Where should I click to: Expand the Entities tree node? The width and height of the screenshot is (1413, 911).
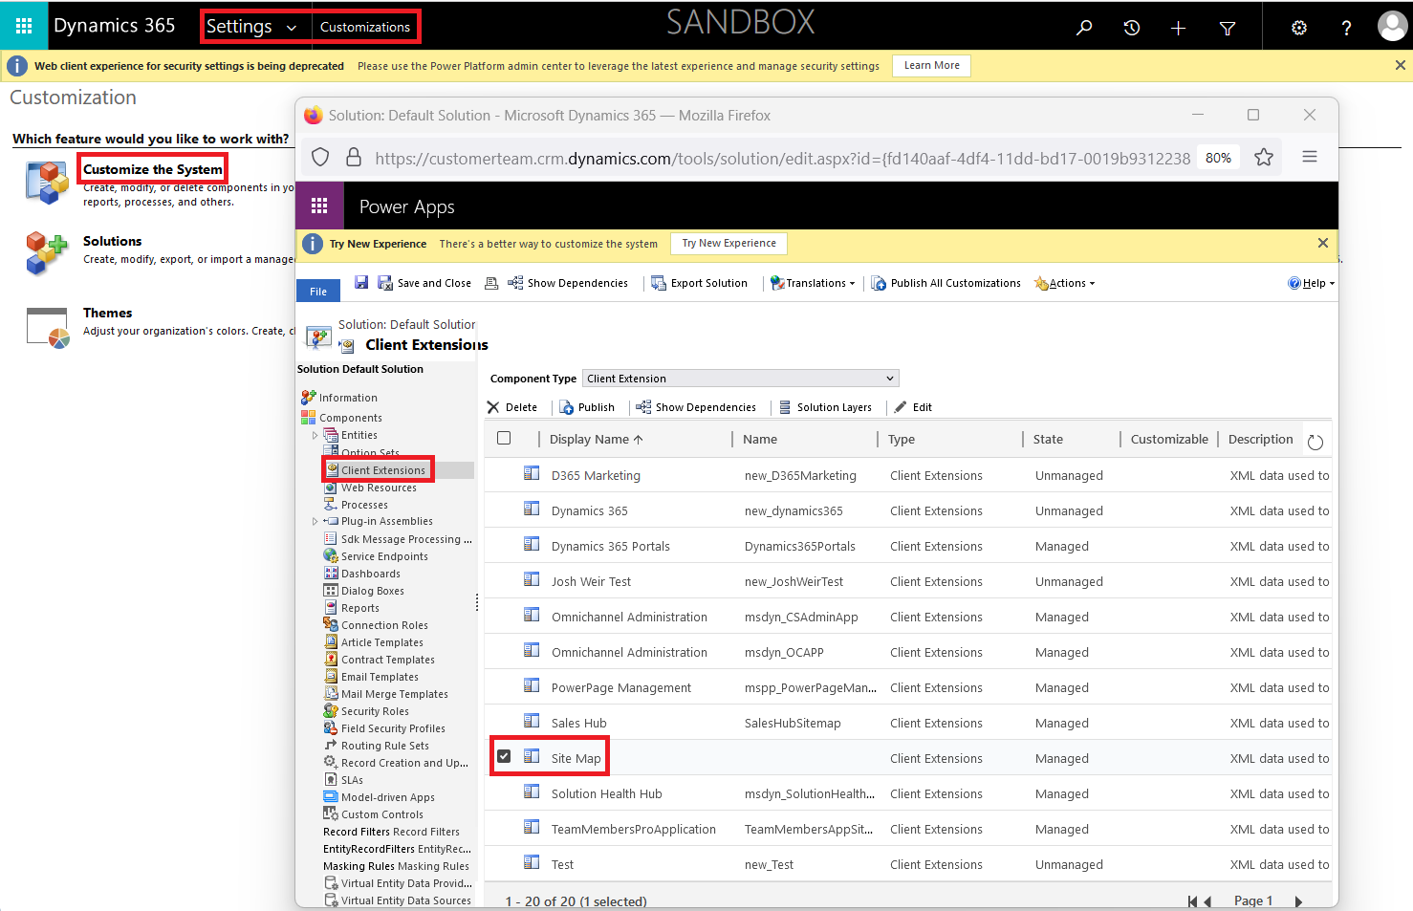click(x=315, y=436)
